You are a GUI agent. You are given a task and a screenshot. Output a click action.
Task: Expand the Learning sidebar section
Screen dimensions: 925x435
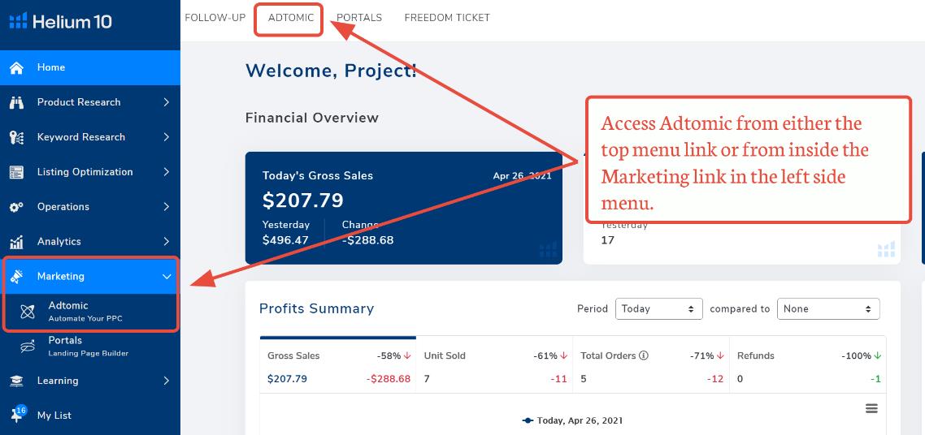(x=90, y=381)
